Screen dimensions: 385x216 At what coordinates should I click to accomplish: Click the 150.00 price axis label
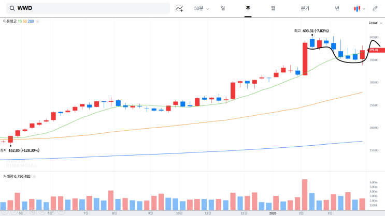point(374,150)
